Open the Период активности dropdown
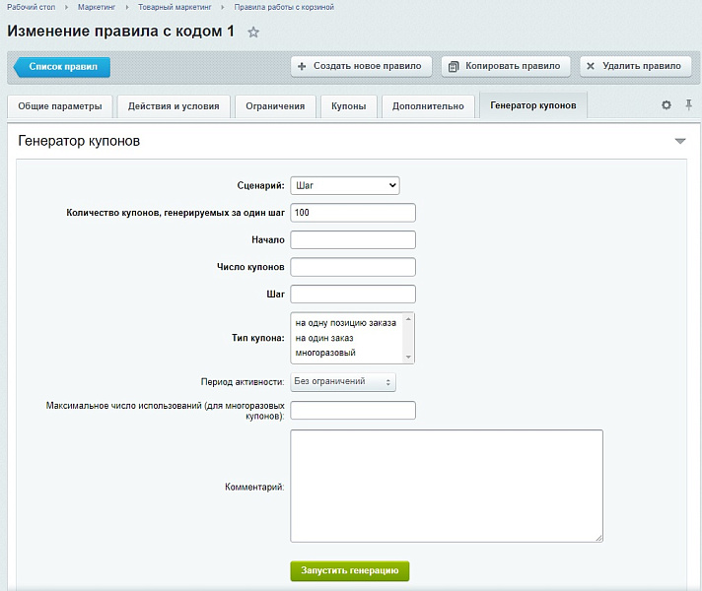 (343, 382)
